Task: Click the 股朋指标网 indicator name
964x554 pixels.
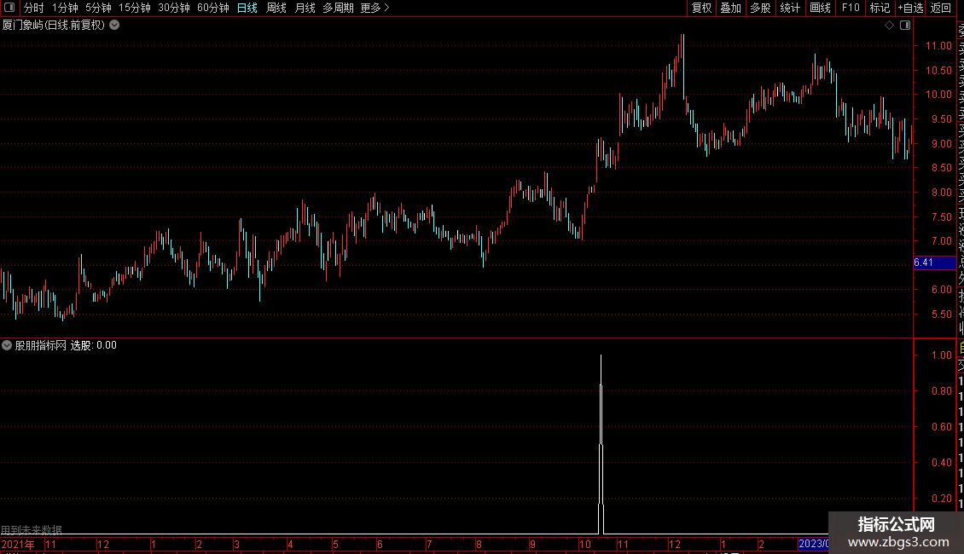Action: 41,345
